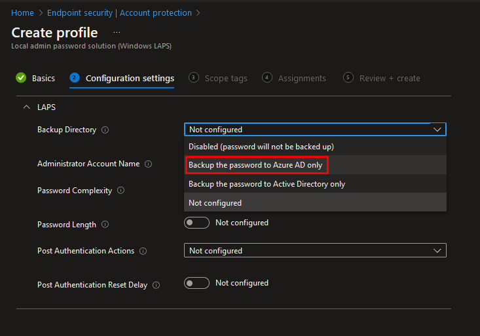This screenshot has width=480, height=336.
Task: Click the Post Authentication Reset Delay label
Action: coord(92,284)
